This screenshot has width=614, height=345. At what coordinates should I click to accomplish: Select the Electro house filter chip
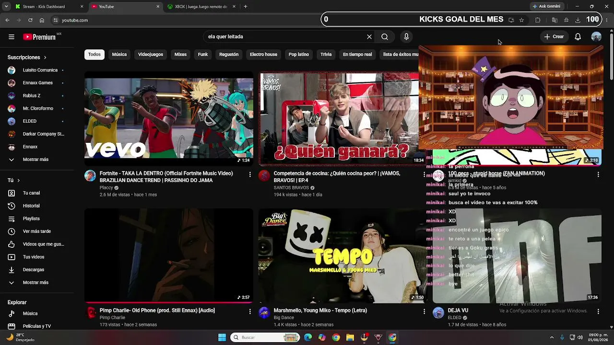tap(263, 55)
